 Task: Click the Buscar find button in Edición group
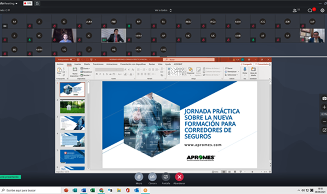[229, 68]
